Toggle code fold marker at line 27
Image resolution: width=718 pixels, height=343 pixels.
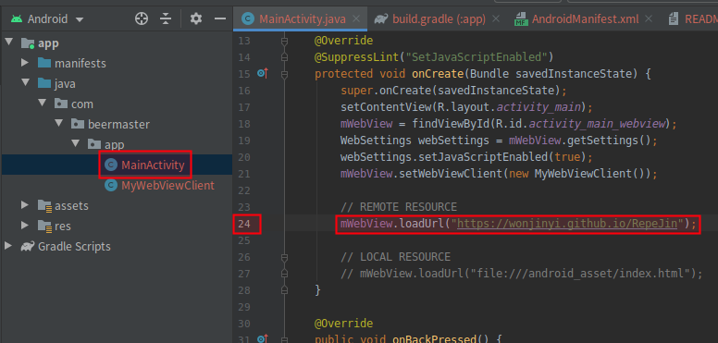click(284, 274)
